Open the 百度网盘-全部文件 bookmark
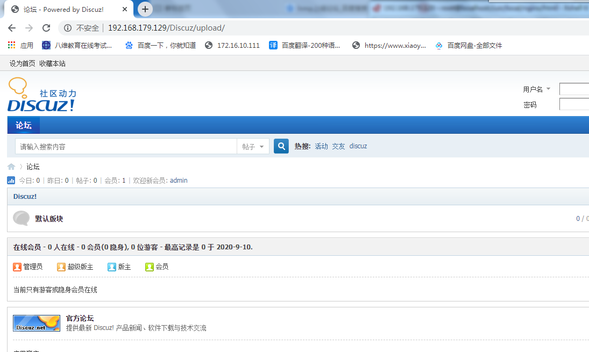This screenshot has width=589, height=352. [x=469, y=45]
